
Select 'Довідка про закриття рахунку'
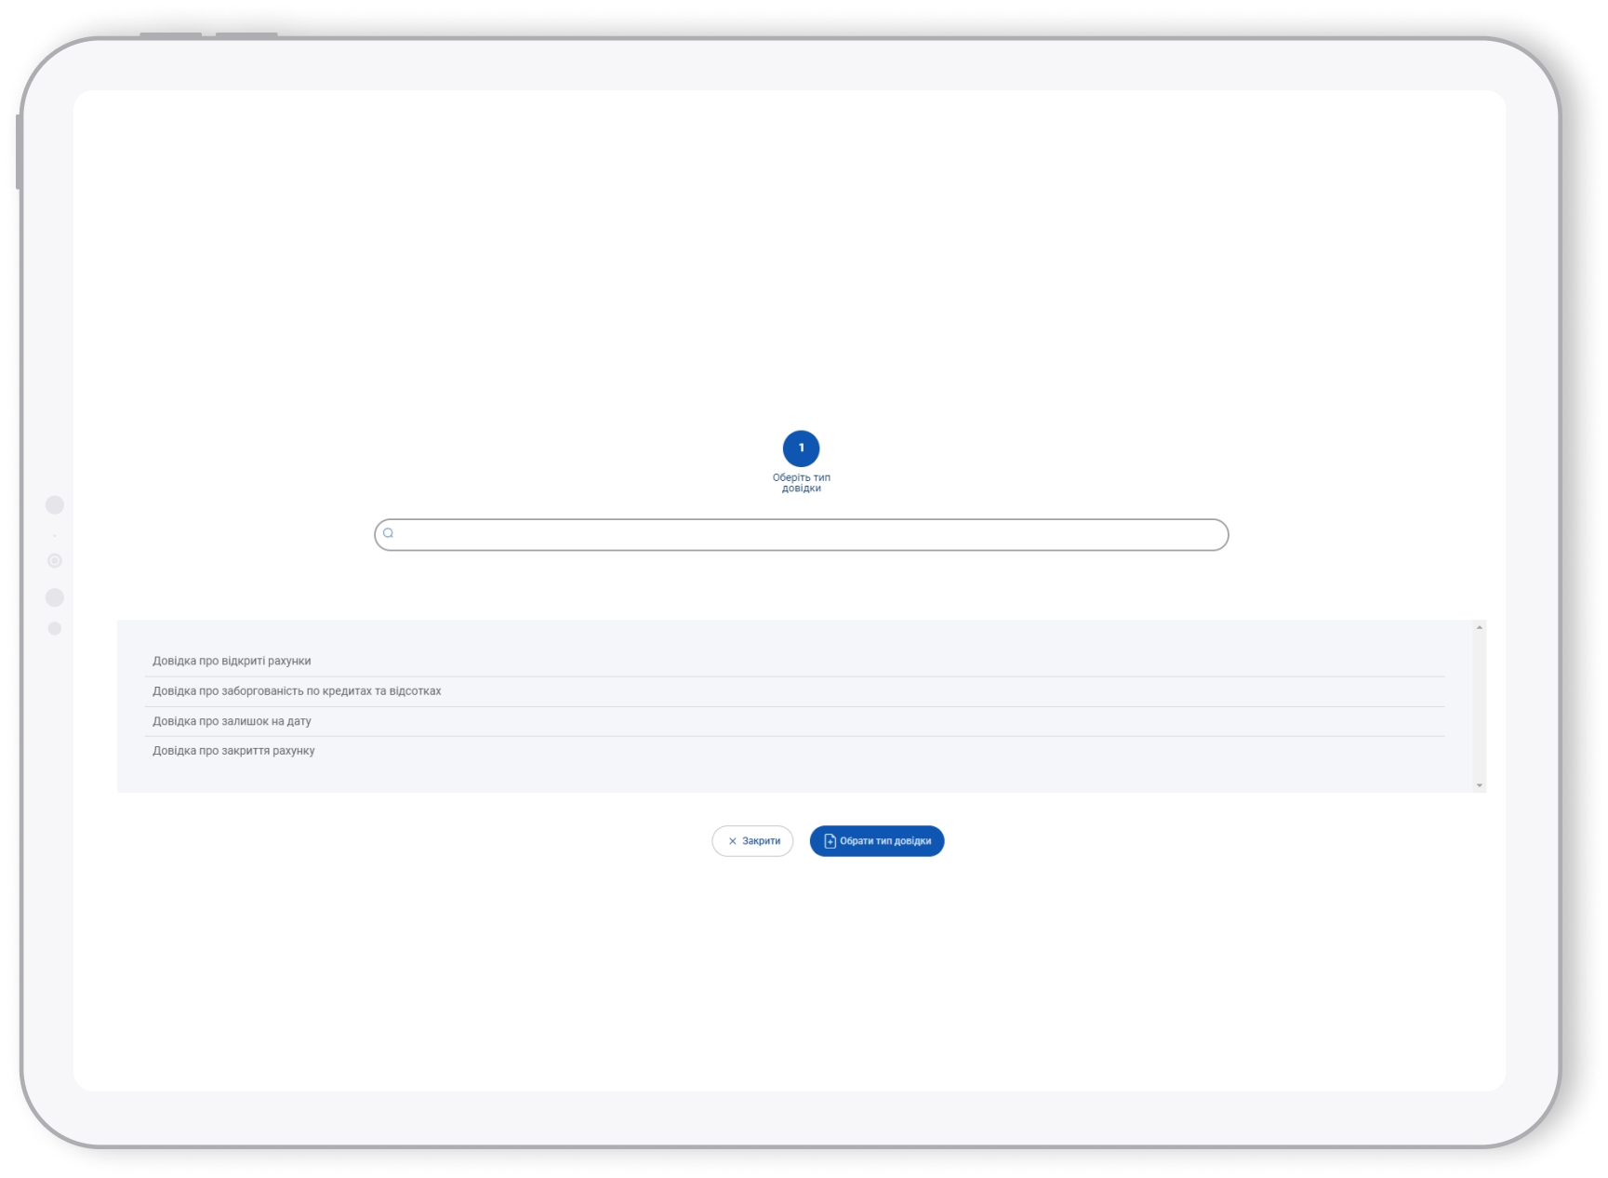point(795,751)
